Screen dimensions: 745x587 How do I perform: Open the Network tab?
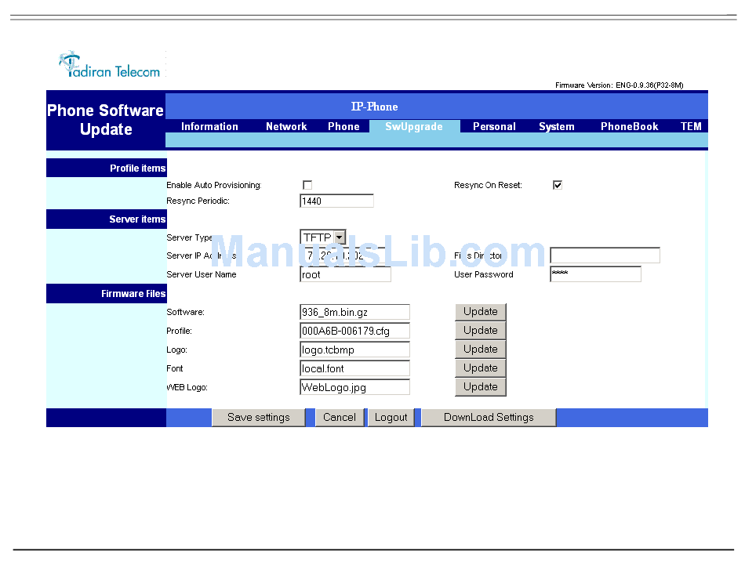286,126
